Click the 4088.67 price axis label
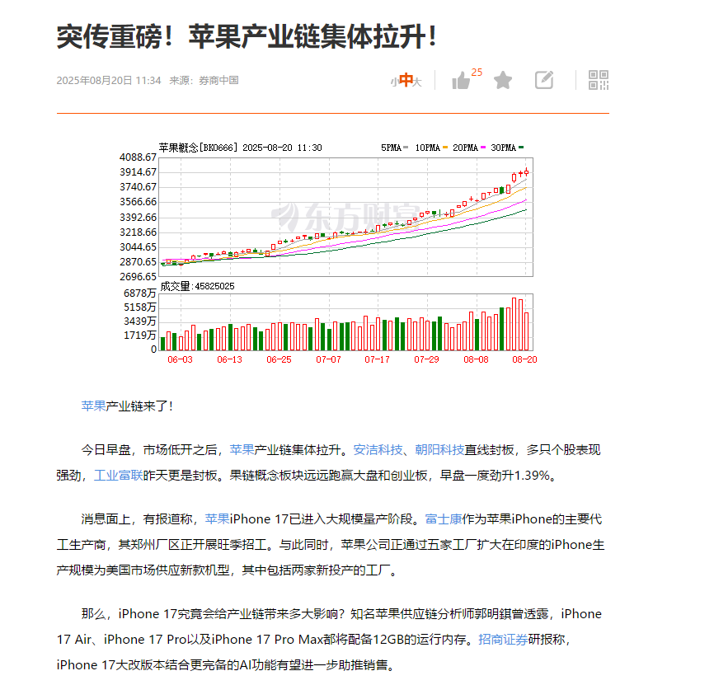This screenshot has width=714, height=685. (138, 157)
